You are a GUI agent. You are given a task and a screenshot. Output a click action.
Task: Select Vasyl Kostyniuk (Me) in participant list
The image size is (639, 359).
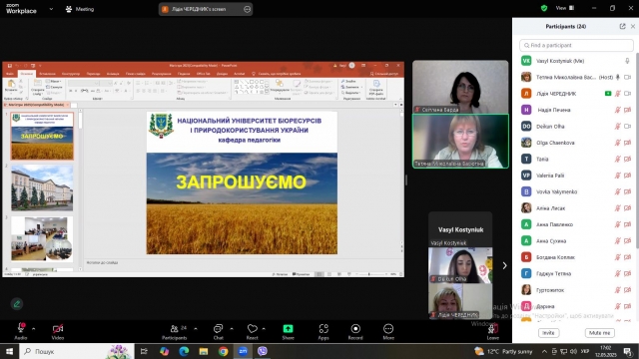coord(576,61)
